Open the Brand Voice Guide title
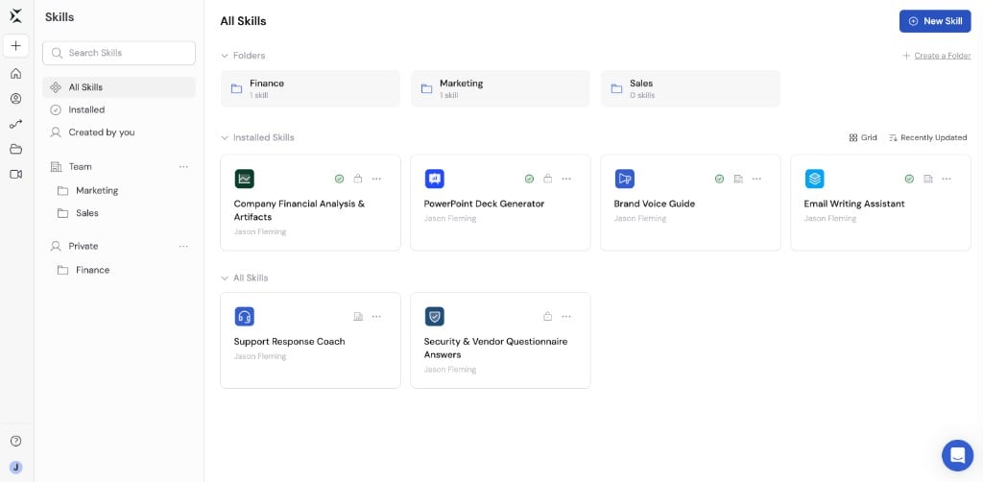The width and height of the screenshot is (983, 482). click(x=654, y=204)
